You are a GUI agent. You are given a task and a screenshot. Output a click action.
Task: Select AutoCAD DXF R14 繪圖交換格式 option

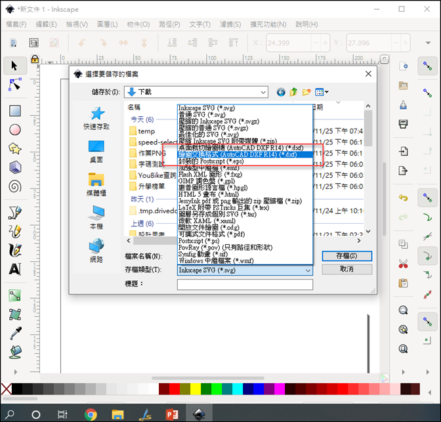[x=245, y=154]
